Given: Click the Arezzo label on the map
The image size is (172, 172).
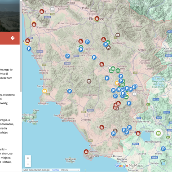Looking at the screenshot, I should [x=142, y=50].
